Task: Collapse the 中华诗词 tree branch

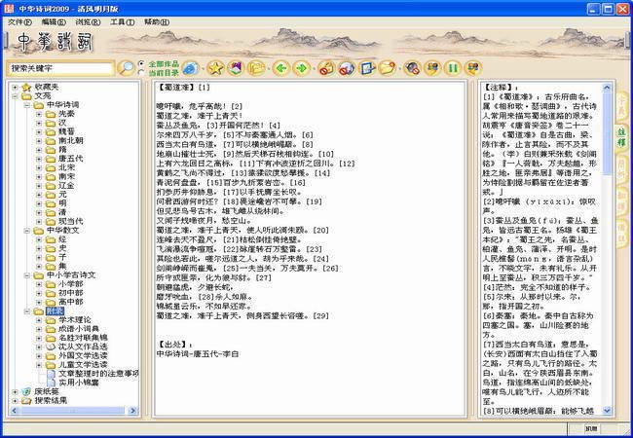Action: tap(26, 105)
